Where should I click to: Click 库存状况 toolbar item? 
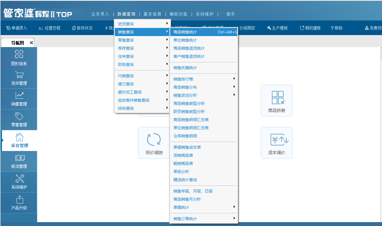[x=82, y=28]
